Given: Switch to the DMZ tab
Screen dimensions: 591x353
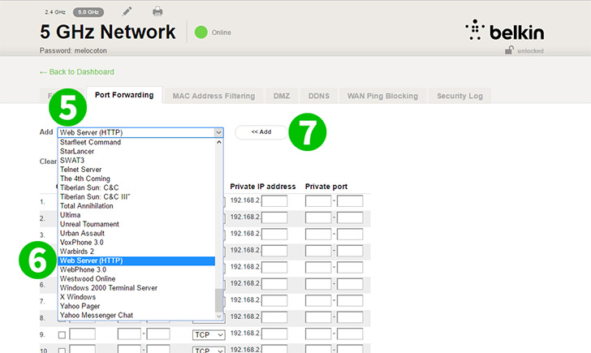Looking at the screenshot, I should click(282, 96).
